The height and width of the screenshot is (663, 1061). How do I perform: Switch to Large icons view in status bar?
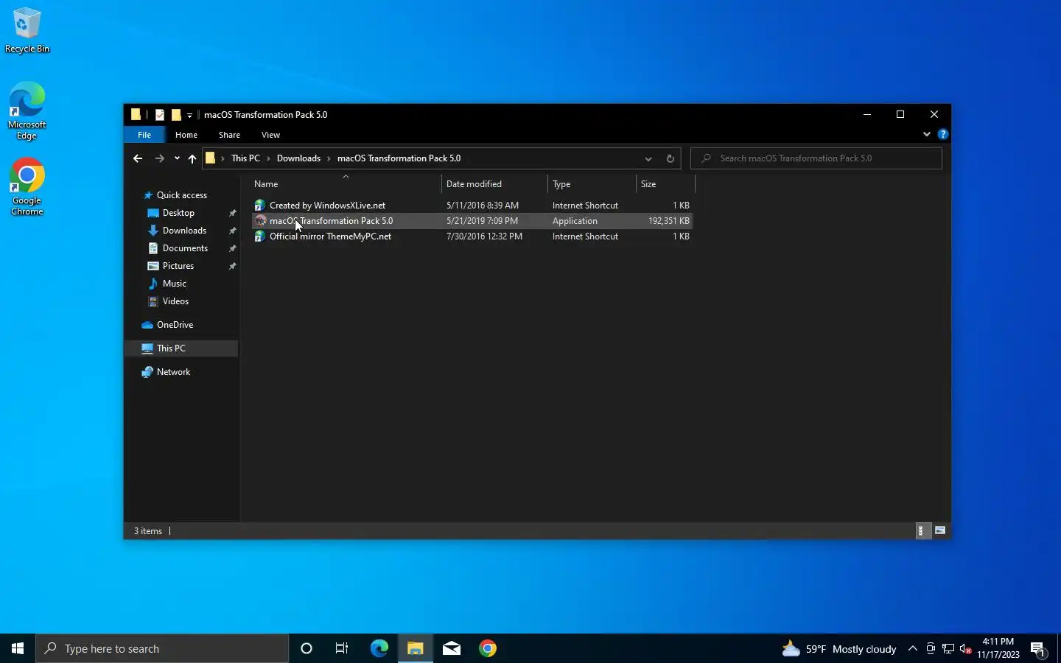[x=940, y=530]
